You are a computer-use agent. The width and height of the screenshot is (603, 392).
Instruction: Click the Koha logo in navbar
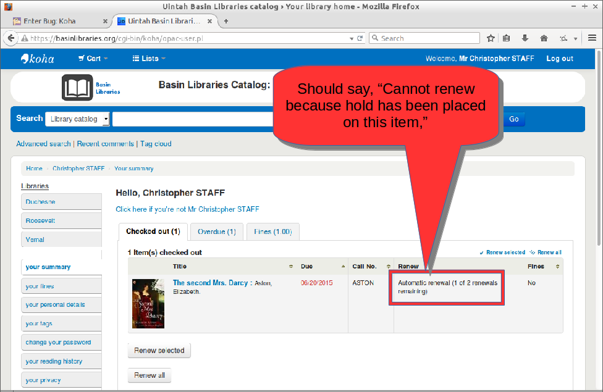click(x=38, y=59)
